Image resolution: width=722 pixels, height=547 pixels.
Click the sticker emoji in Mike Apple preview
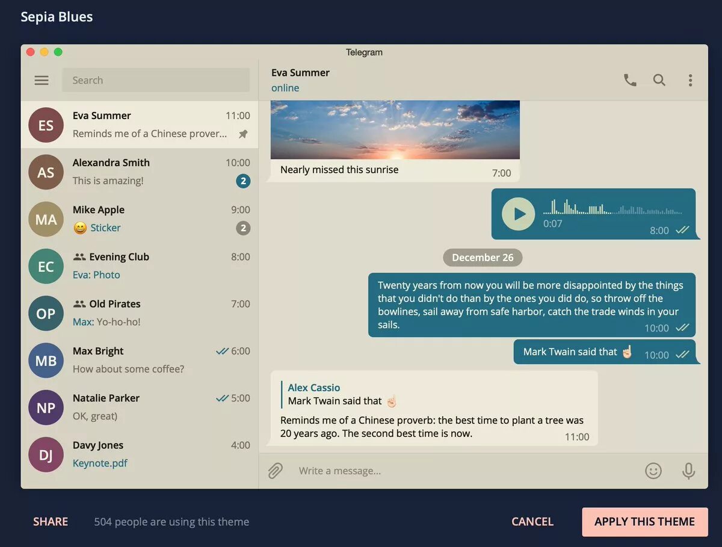[x=80, y=228]
